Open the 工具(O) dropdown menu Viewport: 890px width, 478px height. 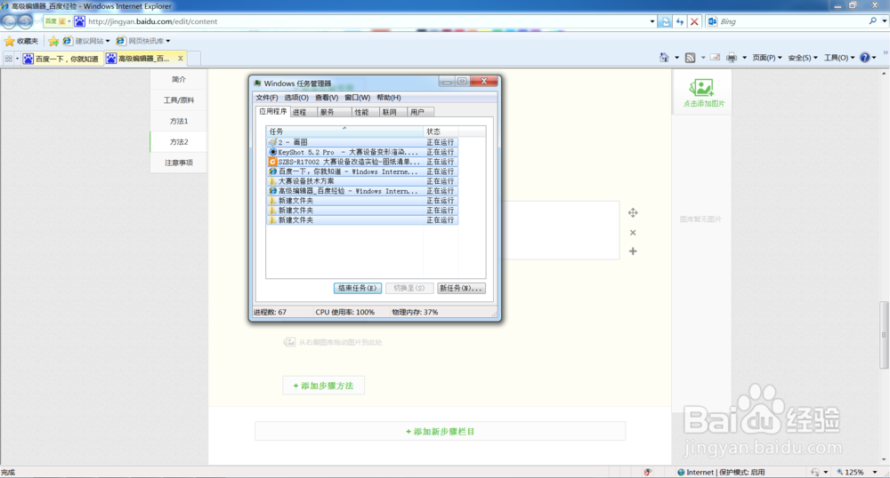pos(839,58)
